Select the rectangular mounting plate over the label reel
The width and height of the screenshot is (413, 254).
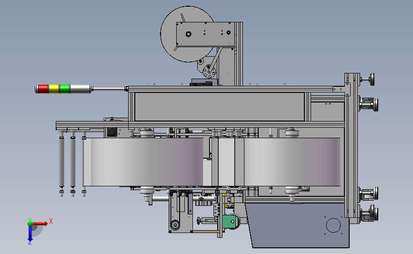click(x=206, y=34)
